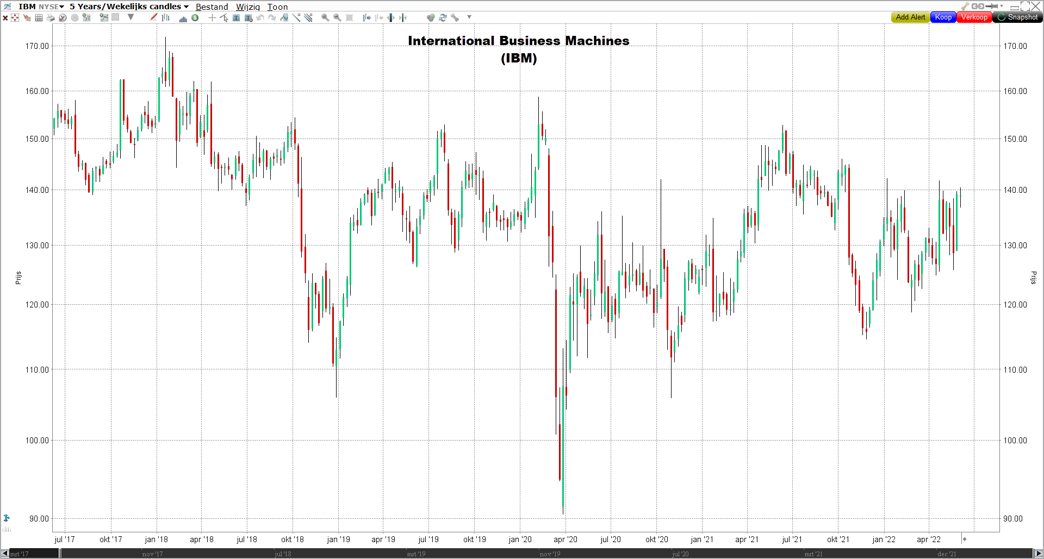Viewport: 1044px width, 559px height.
Task: Open the Bestand menu
Action: click(212, 7)
